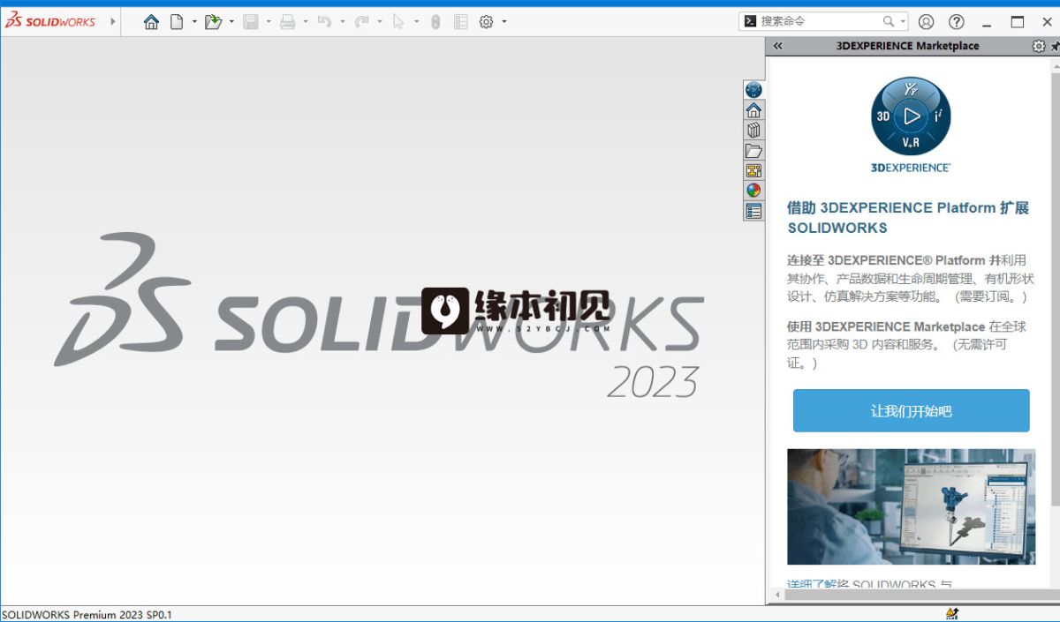Pin the 3DEXPERIENCE Marketplace task pane

coord(1056,46)
